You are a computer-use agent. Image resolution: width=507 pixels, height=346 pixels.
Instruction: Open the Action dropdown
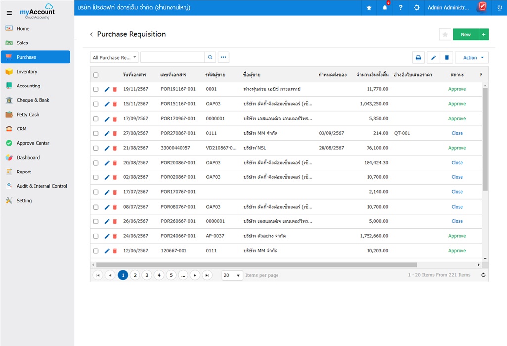click(x=472, y=57)
